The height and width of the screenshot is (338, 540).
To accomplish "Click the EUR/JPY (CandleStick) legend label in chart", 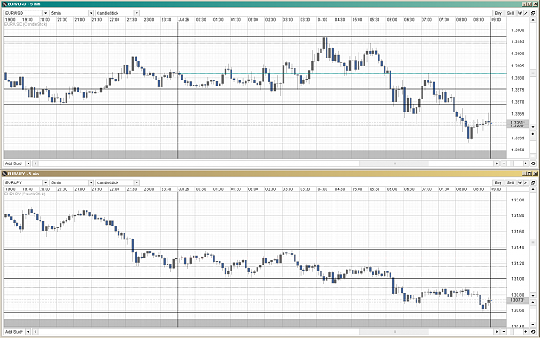I will 25,194.
